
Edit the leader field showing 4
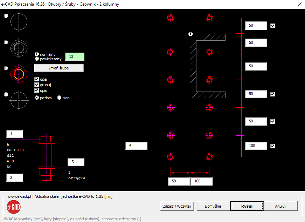136,146
